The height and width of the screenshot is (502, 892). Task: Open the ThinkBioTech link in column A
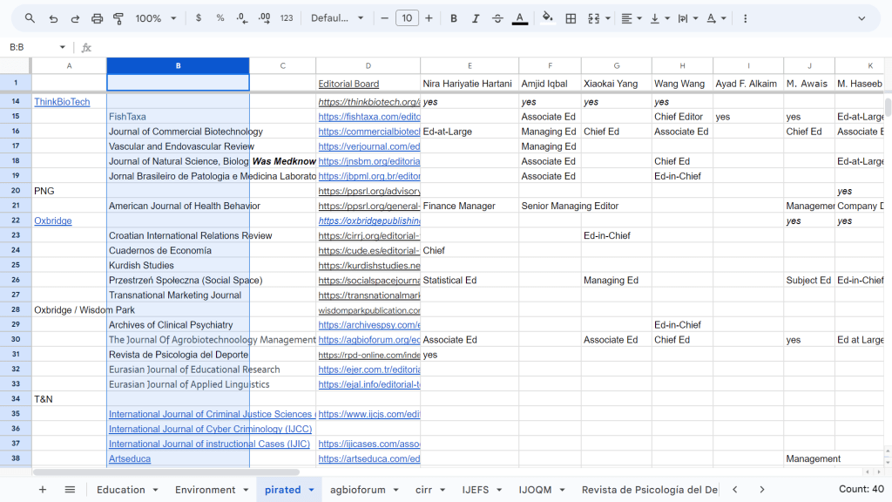(x=62, y=102)
